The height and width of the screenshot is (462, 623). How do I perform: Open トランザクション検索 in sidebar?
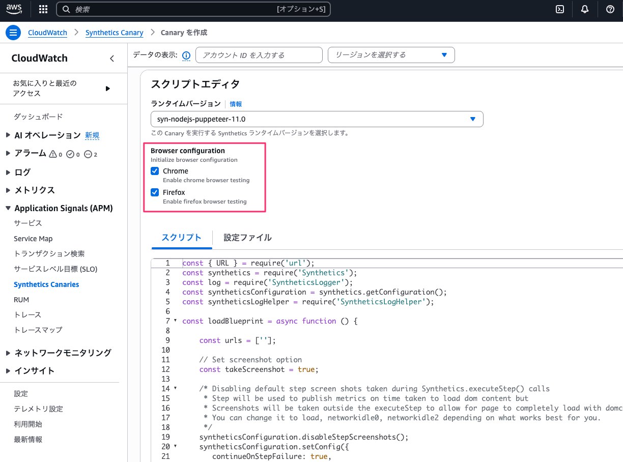click(49, 253)
